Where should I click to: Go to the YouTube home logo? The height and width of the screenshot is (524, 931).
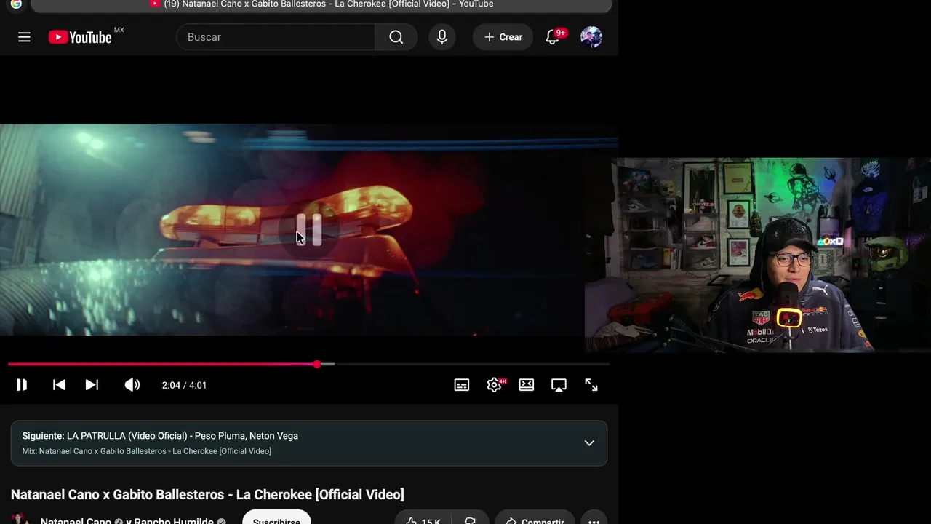pyautogui.click(x=80, y=37)
